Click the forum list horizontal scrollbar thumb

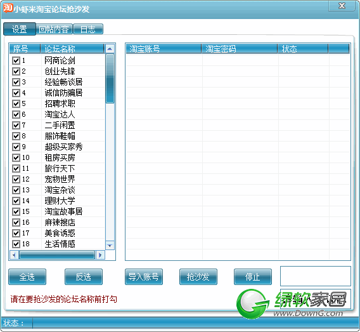pos(57,255)
